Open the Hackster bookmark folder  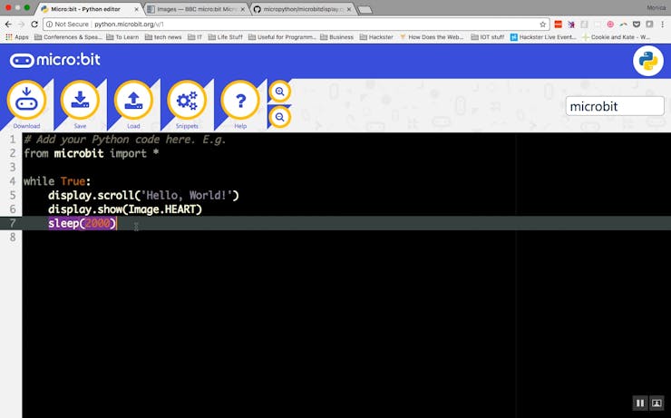tap(376, 37)
